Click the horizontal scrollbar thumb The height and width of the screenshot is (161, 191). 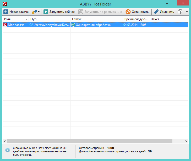tap(90, 141)
